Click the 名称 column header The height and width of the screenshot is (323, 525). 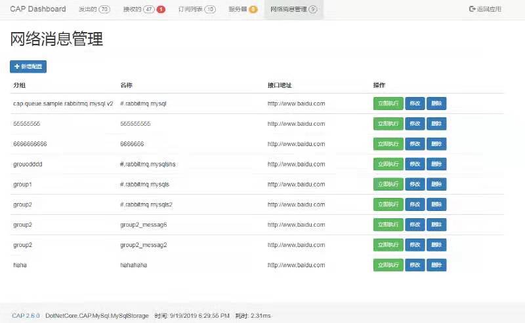[x=126, y=85]
